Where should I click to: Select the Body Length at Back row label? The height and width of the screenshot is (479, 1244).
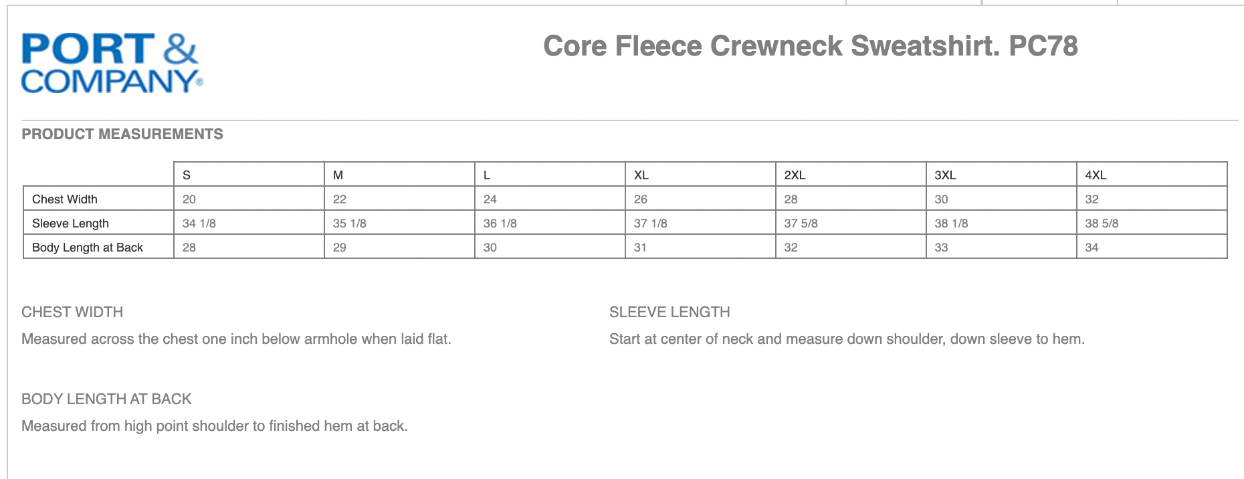coord(88,248)
